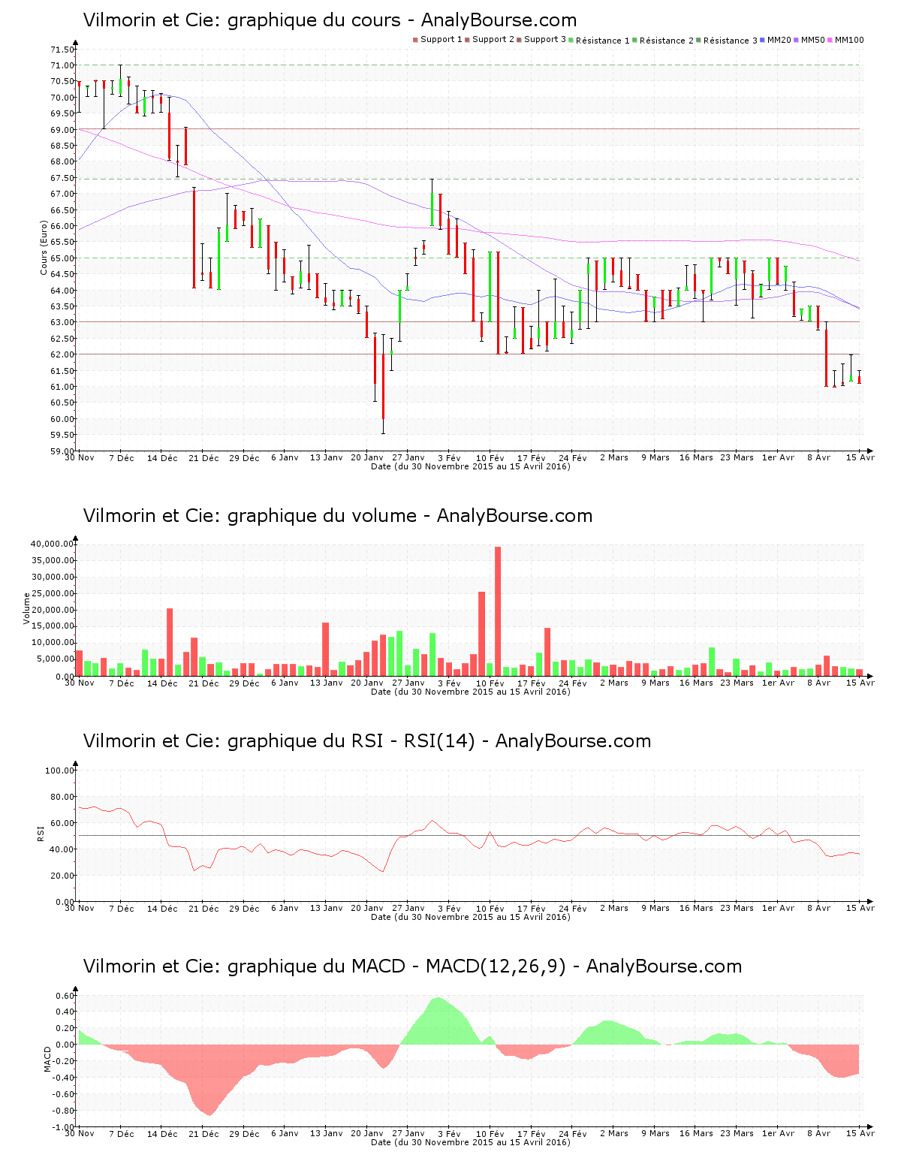Click the -1.00 value on MACD axis
The height and width of the screenshot is (1164, 901).
[x=65, y=1127]
